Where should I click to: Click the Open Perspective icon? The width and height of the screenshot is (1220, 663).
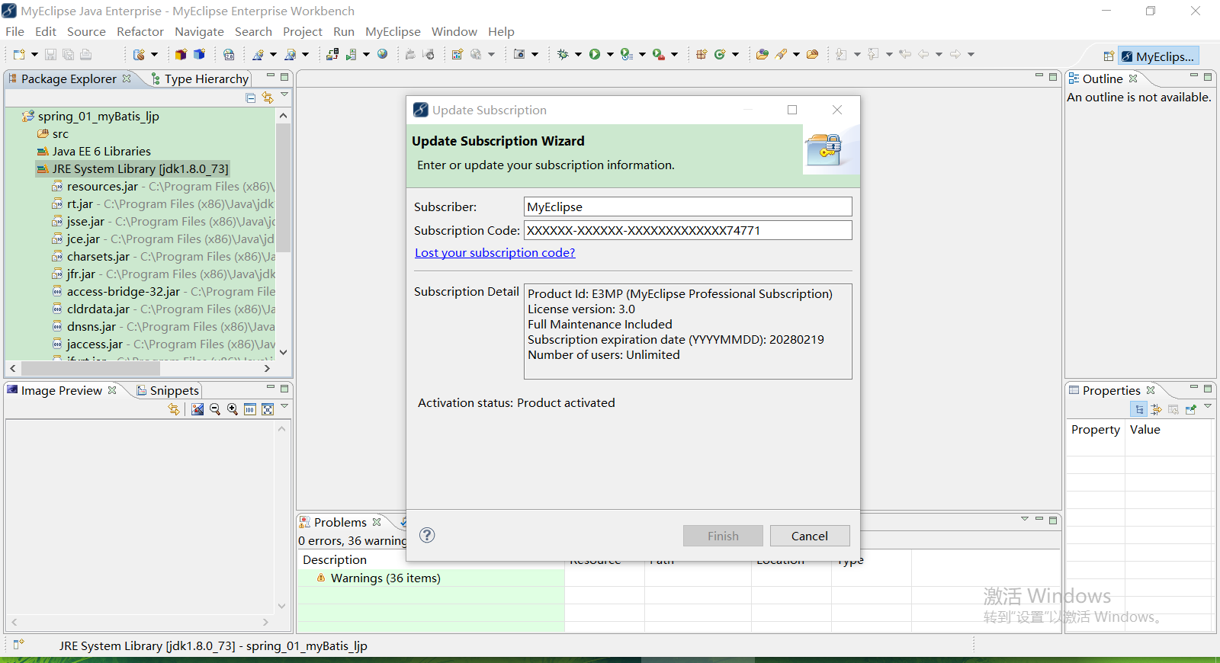point(1109,56)
